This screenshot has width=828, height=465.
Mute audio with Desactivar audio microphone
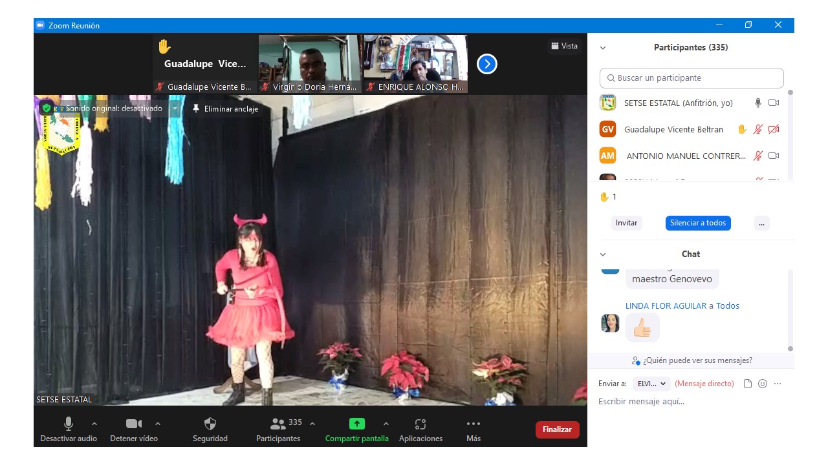point(69,429)
